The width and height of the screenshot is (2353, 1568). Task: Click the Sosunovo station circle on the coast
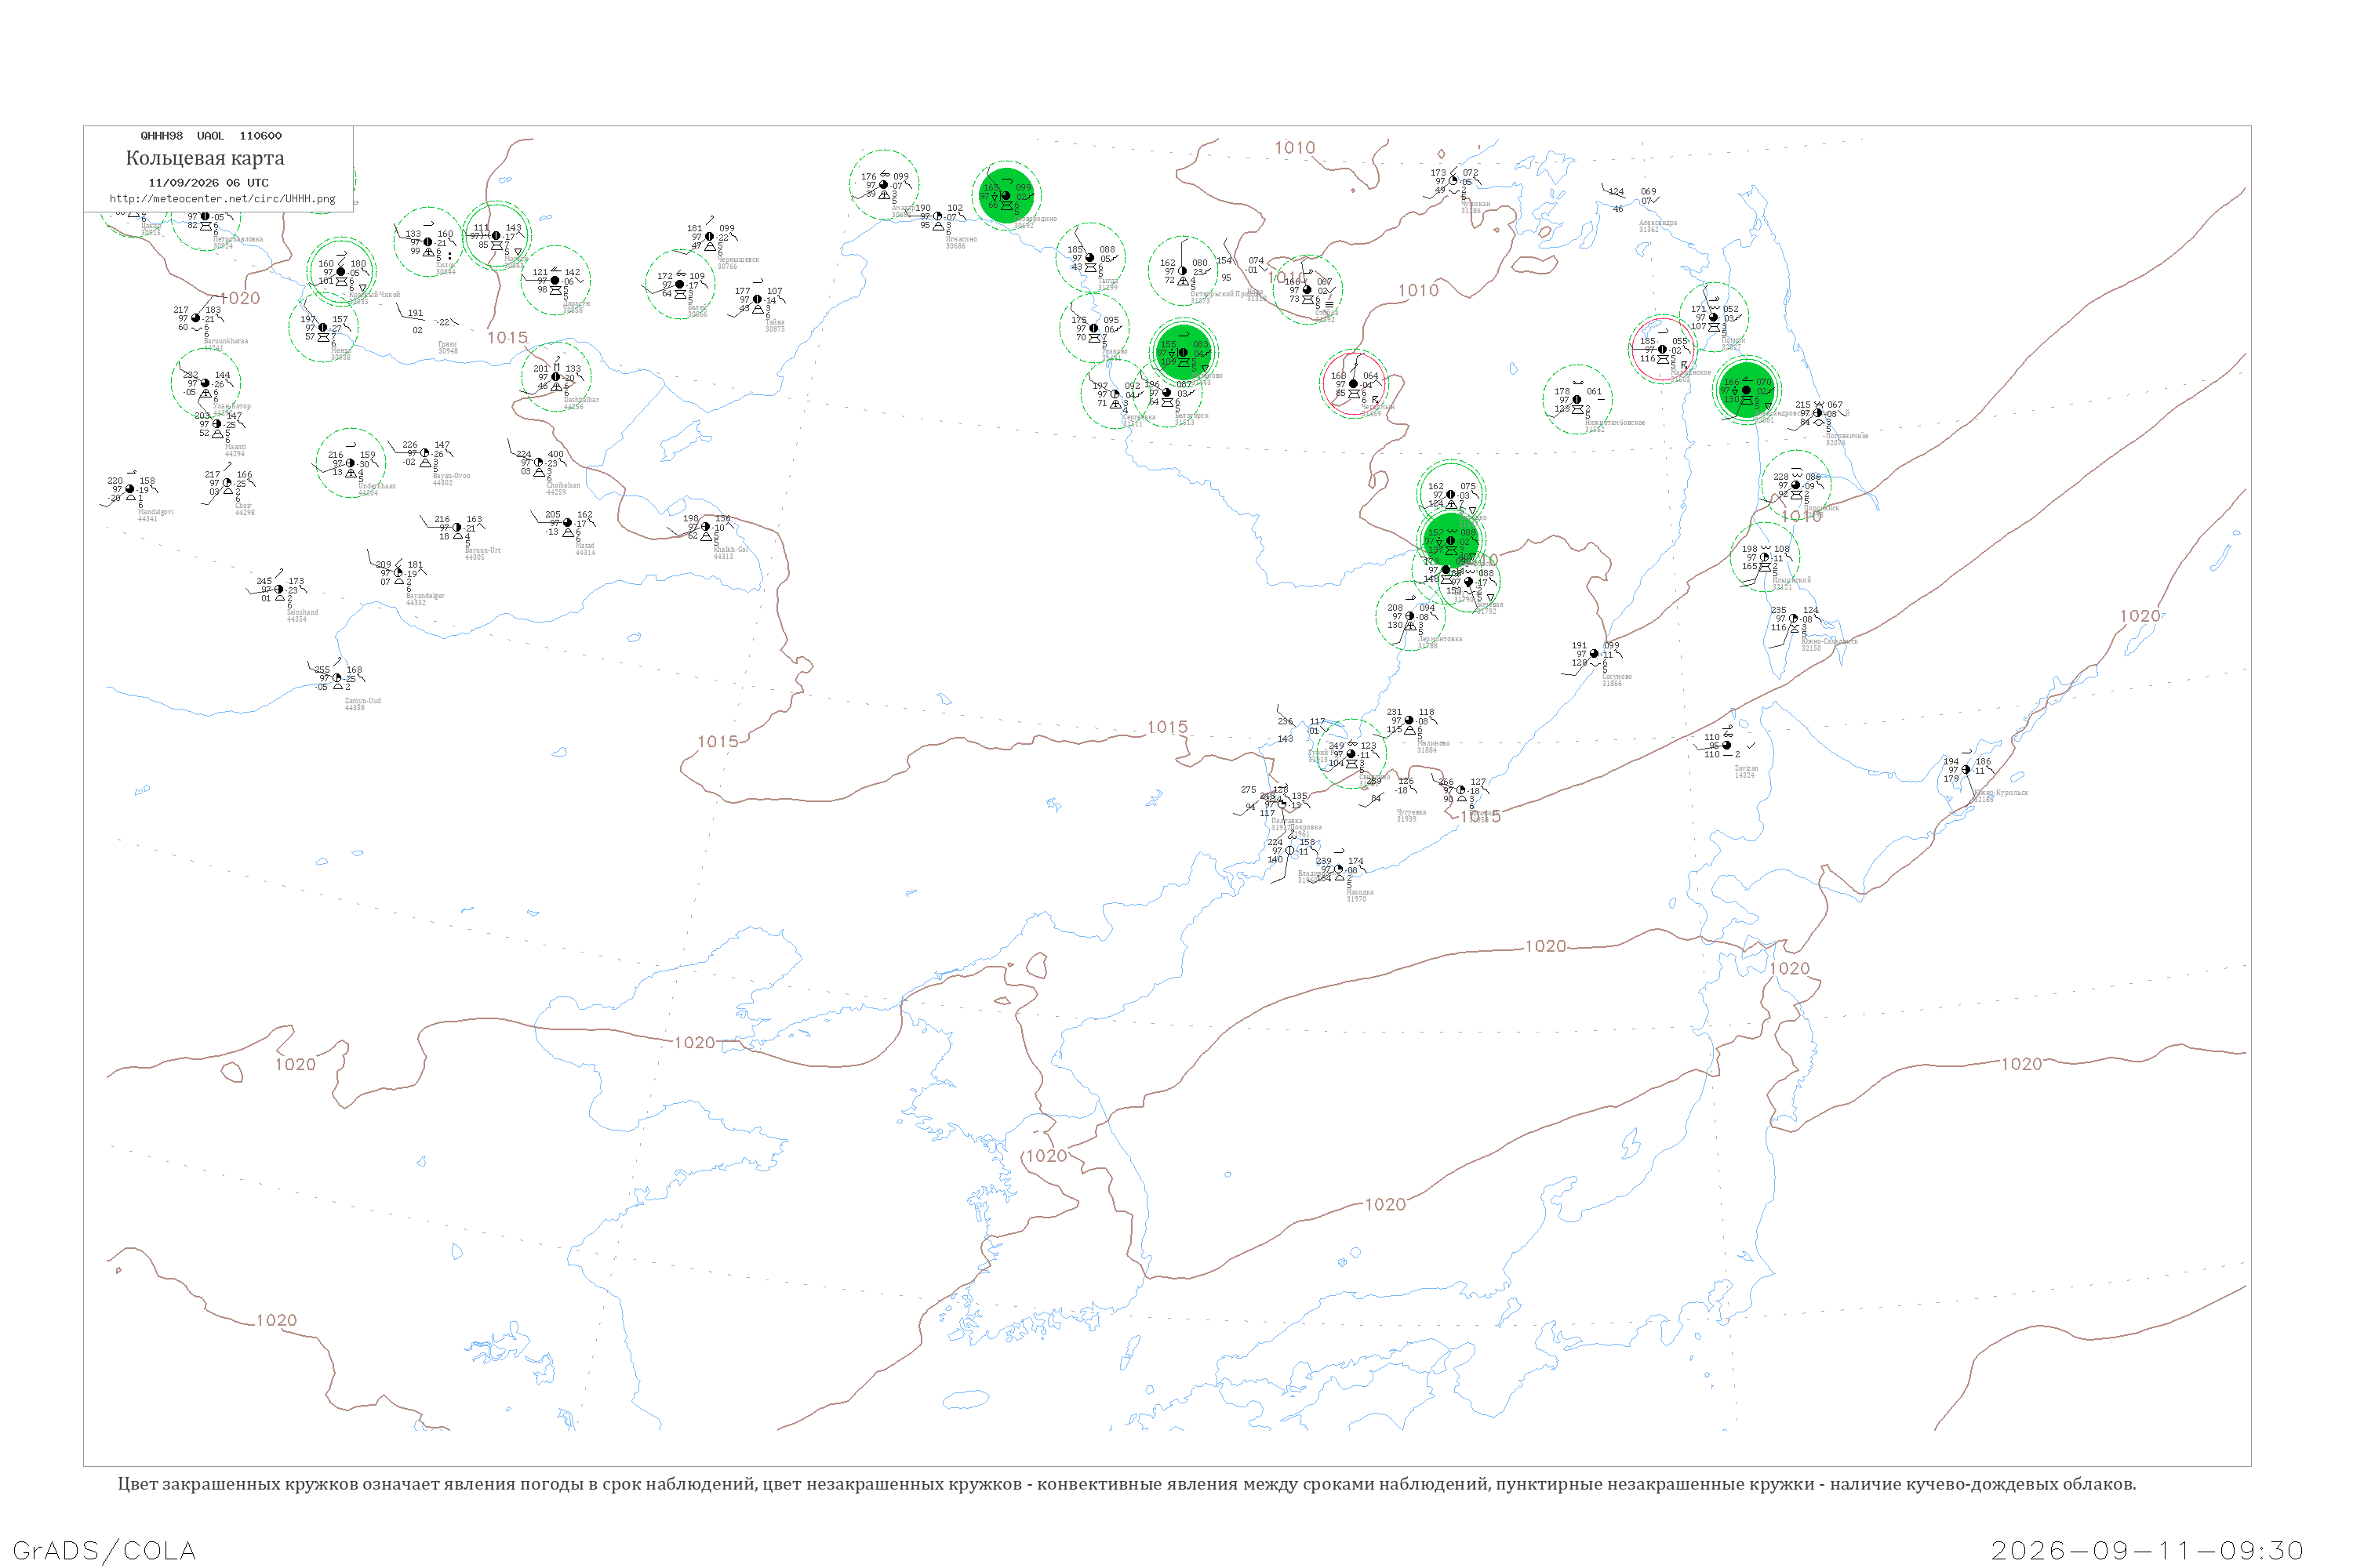click(1594, 654)
